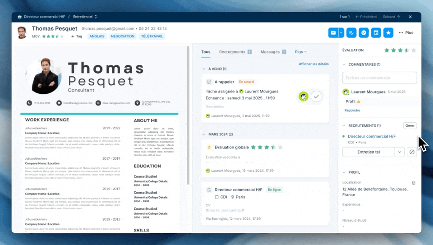Collapse the MARS 2024 section

204,134
